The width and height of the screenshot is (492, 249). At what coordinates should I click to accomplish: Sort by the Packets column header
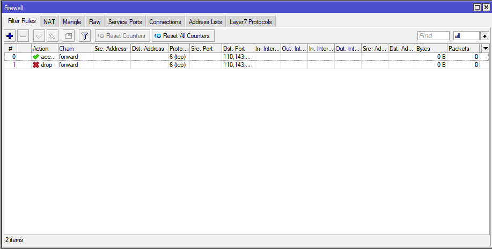462,49
